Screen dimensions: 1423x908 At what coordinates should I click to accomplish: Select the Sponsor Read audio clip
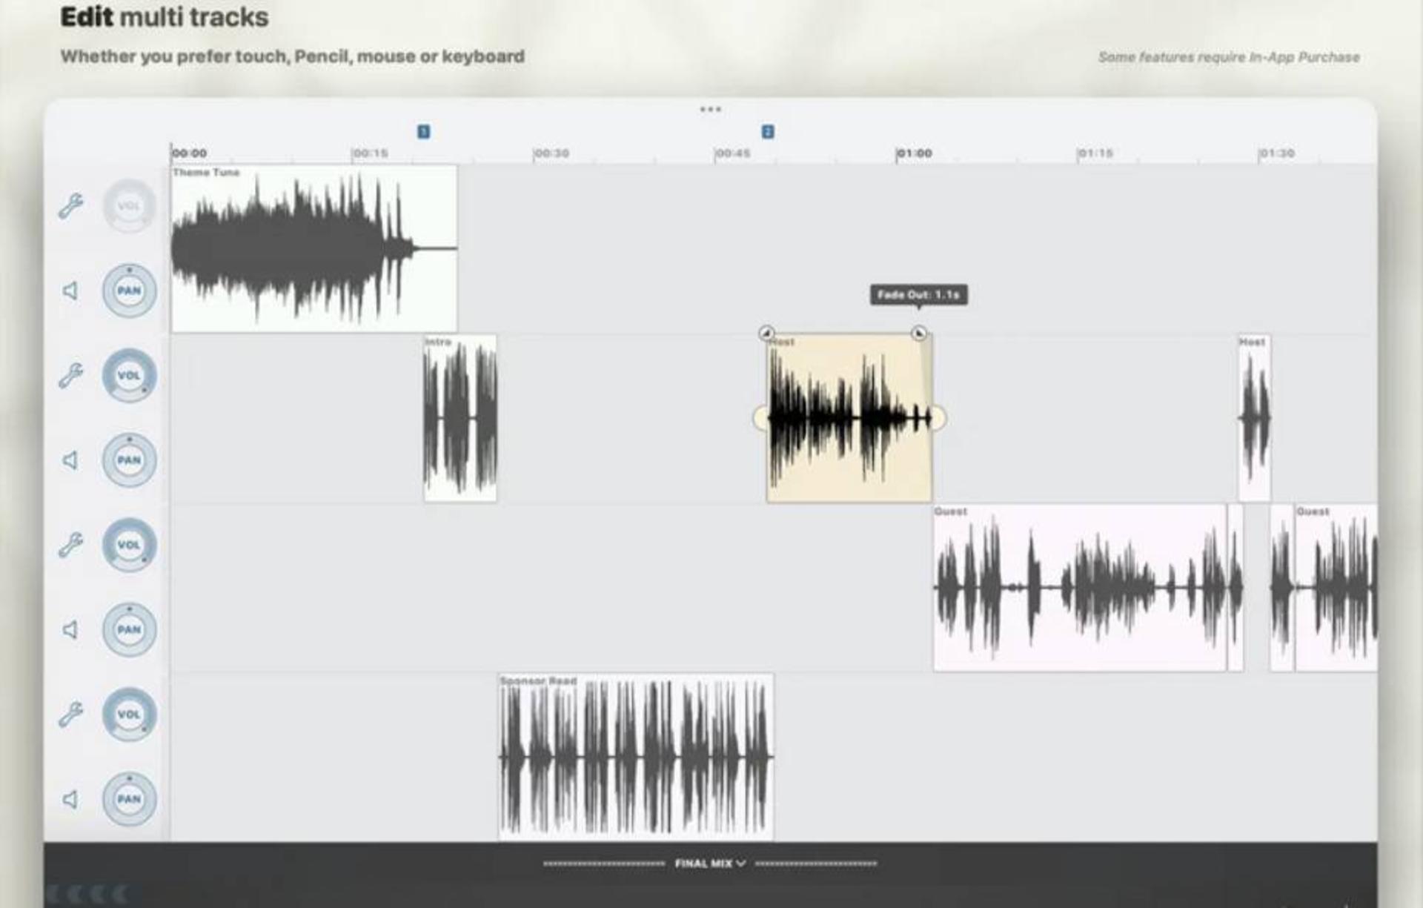pyautogui.click(x=636, y=757)
